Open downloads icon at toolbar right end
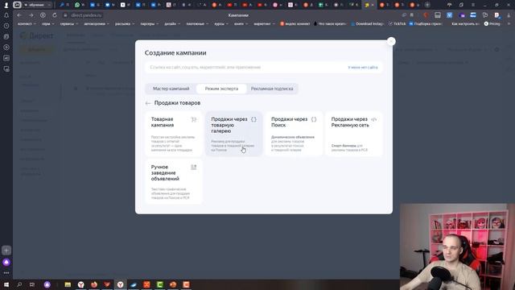This screenshot has height=290, width=515. point(509,15)
